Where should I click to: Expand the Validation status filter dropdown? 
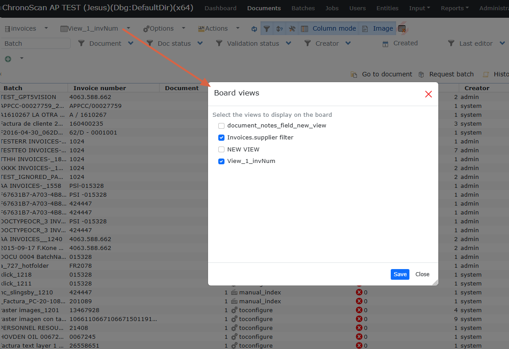289,44
